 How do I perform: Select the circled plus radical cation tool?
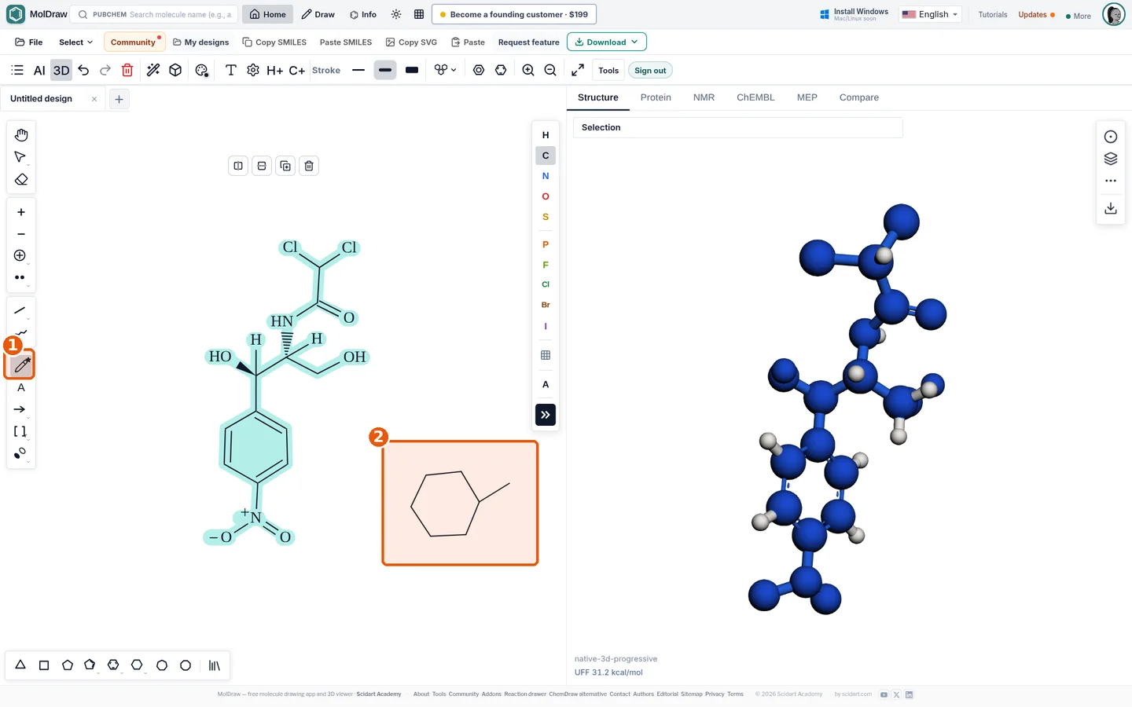pos(20,255)
